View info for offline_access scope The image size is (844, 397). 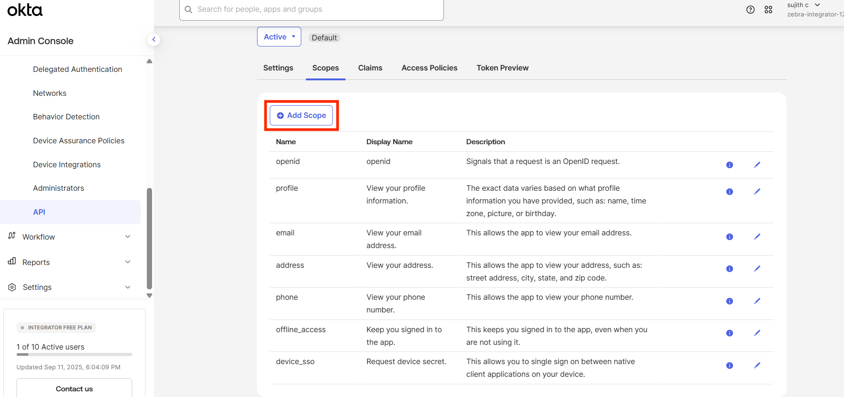point(729,333)
